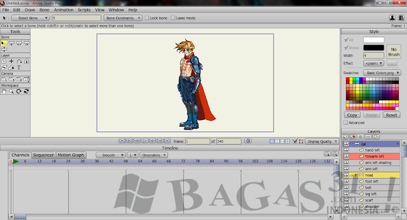The image size is (407, 220).
Task: Open layer settings ellipsis button in Layers
Action: click(x=368, y=137)
